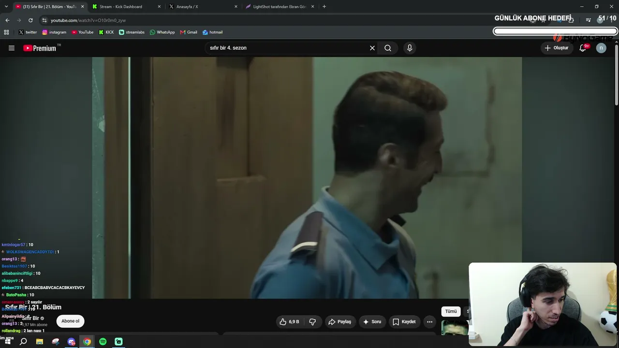Open the YouTube guide hamburger menu
This screenshot has width=619, height=348.
12,48
